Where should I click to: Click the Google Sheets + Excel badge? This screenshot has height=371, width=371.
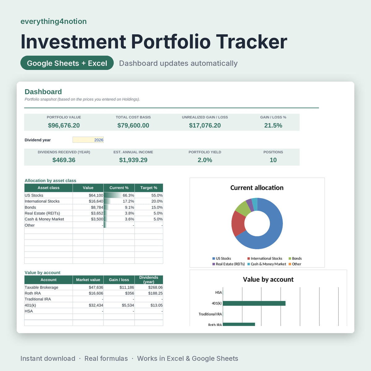tap(67, 63)
